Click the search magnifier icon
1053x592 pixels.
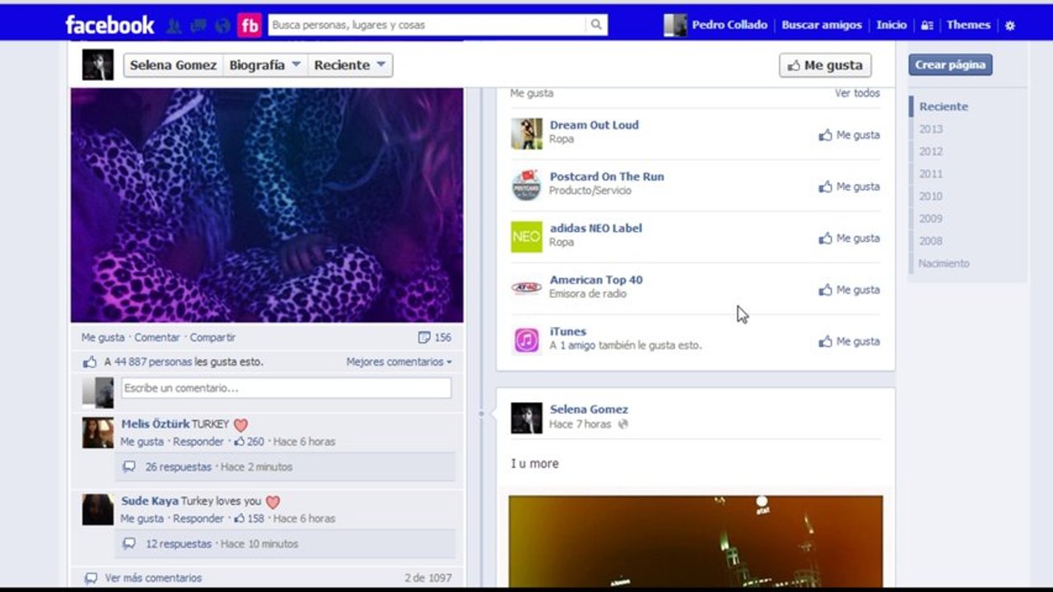[x=596, y=25]
